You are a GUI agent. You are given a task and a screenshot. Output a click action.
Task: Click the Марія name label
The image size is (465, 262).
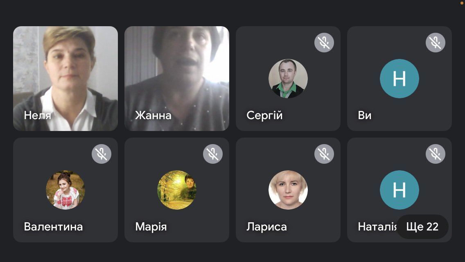151,227
